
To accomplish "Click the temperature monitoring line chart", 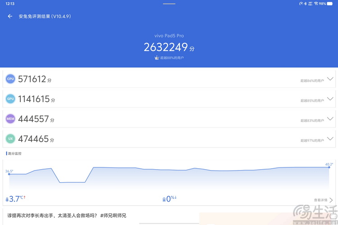I will pos(169,178).
